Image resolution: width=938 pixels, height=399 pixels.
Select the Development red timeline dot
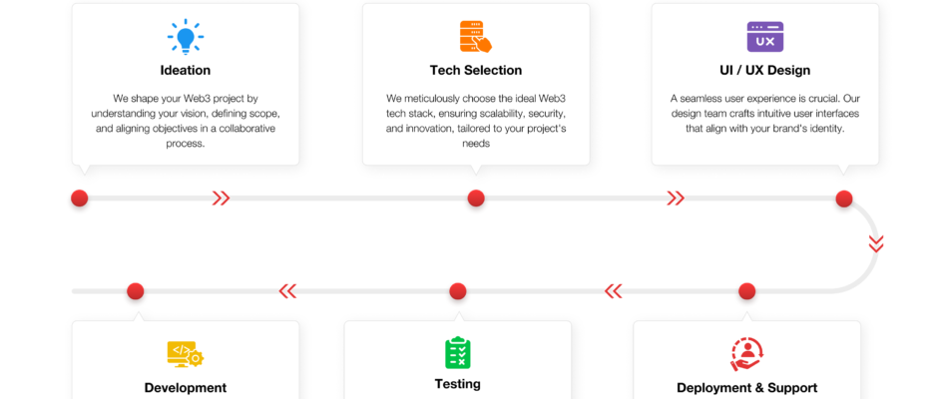click(135, 291)
